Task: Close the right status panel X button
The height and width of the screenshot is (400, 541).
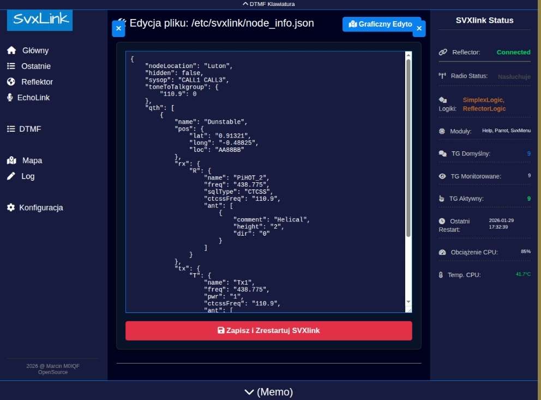Action: pyautogui.click(x=419, y=28)
